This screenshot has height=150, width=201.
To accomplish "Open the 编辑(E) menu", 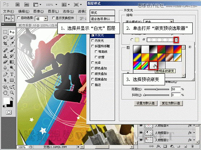I will (24, 12).
